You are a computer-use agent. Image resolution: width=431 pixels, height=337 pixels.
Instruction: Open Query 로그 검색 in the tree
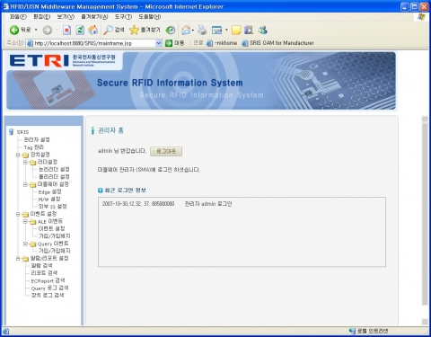click(49, 288)
